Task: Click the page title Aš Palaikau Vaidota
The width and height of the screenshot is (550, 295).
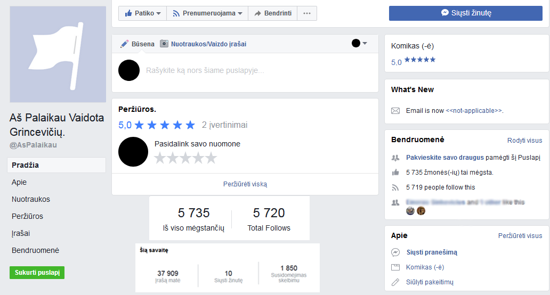Action: [x=56, y=125]
